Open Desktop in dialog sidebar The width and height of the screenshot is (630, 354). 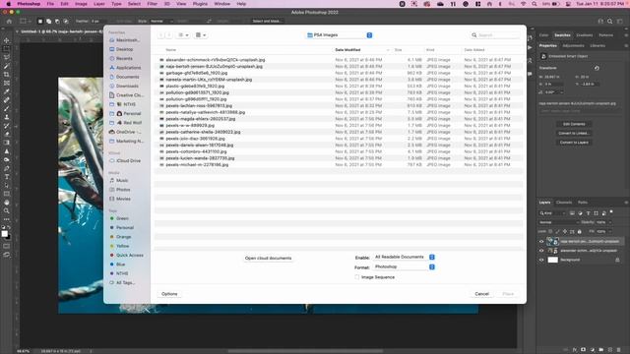click(124, 49)
